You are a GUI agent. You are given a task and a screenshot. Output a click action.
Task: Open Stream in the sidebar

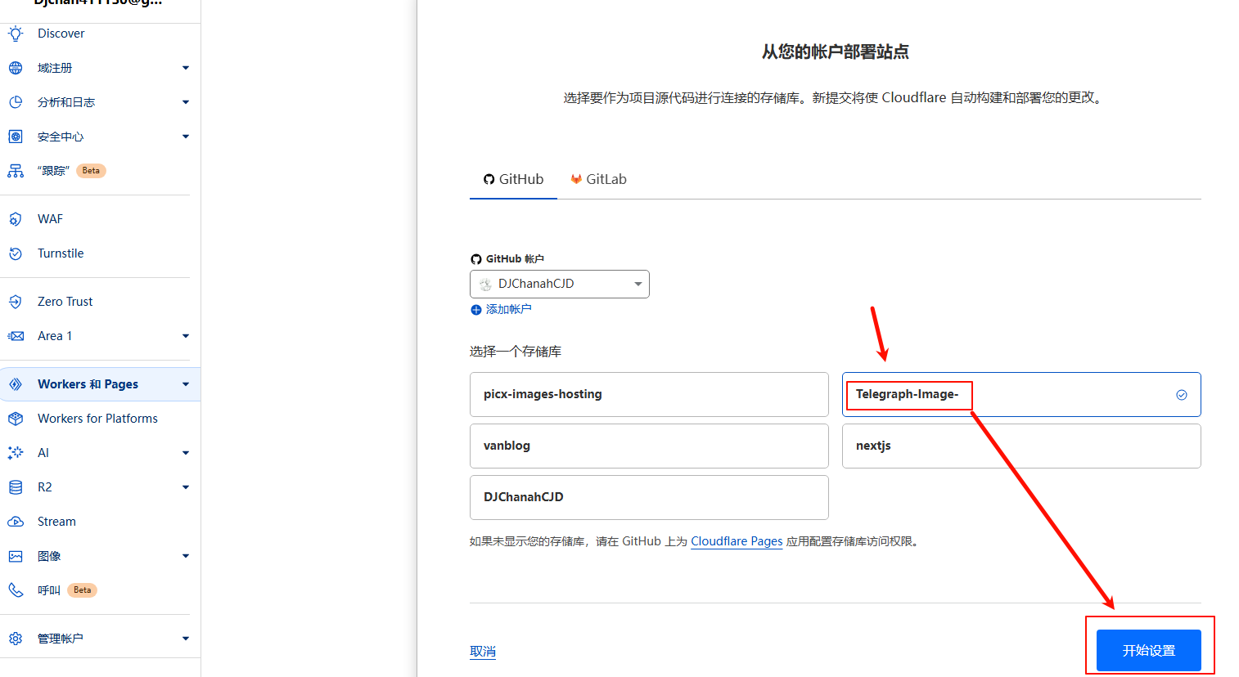click(x=56, y=522)
